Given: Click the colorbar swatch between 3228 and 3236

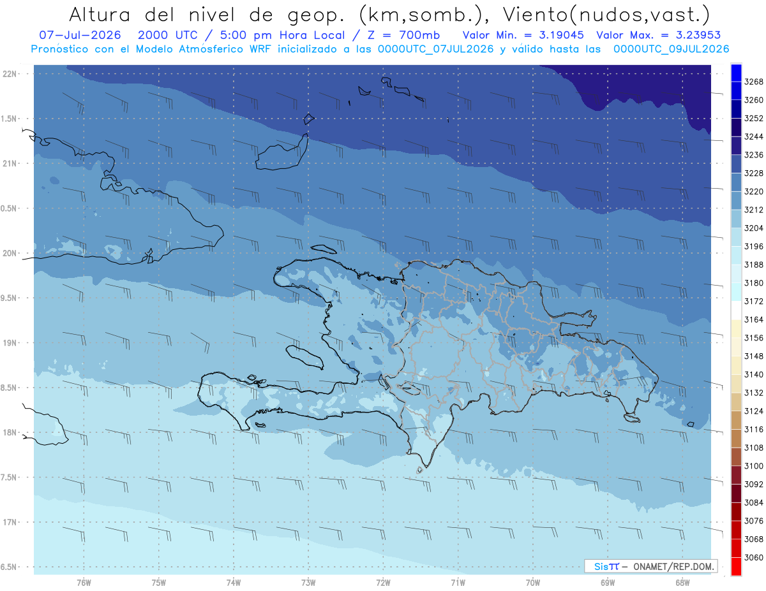Looking at the screenshot, I should click(x=736, y=164).
